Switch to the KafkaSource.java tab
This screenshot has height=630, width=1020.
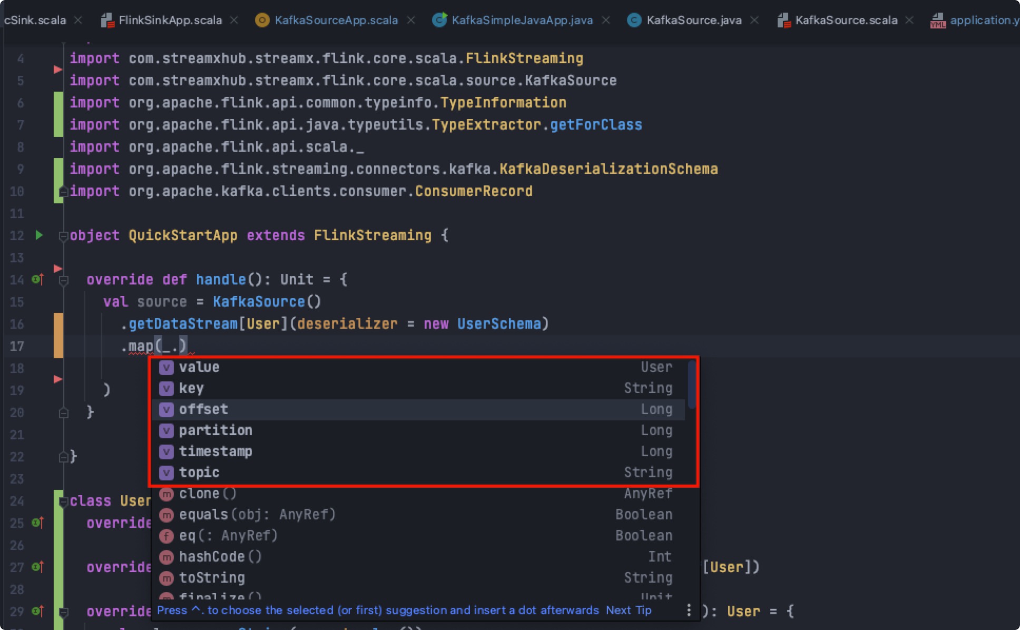tap(693, 20)
